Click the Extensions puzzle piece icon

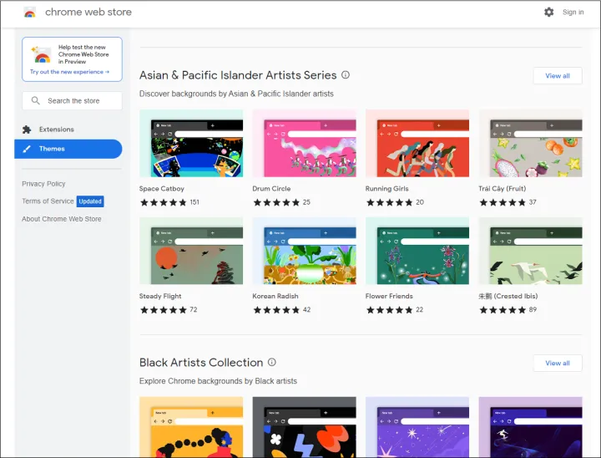click(28, 130)
